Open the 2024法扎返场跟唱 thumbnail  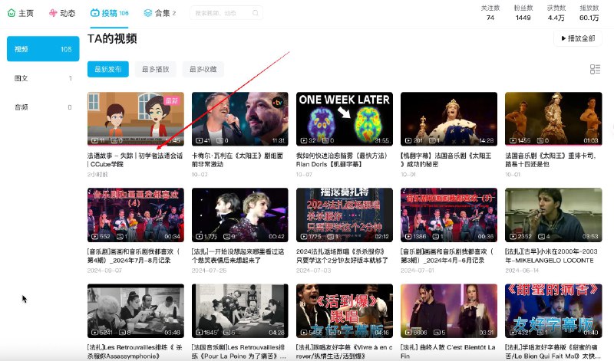click(x=345, y=215)
